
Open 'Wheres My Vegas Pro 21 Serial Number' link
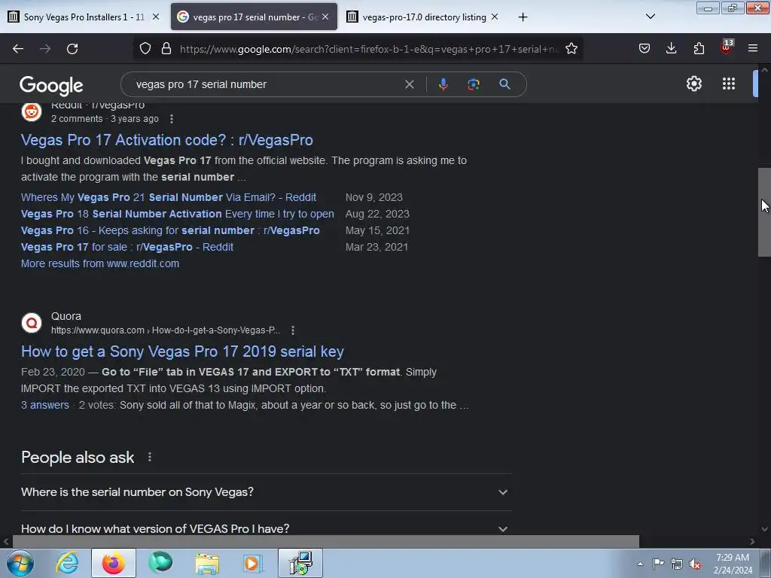click(169, 198)
